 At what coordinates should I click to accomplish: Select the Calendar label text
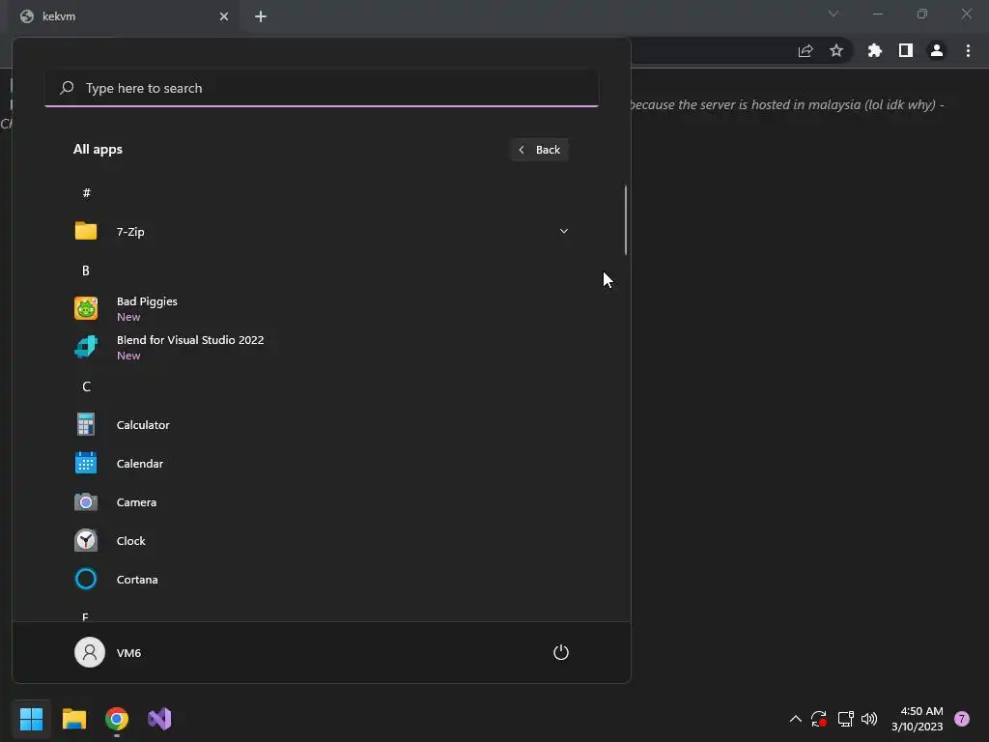(140, 463)
